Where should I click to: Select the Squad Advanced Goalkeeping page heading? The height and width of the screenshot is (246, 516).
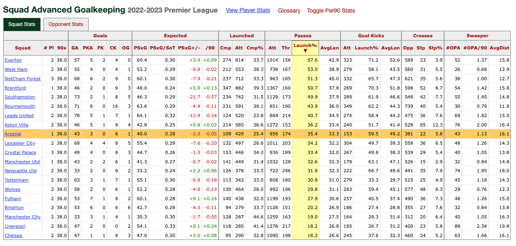pos(64,10)
